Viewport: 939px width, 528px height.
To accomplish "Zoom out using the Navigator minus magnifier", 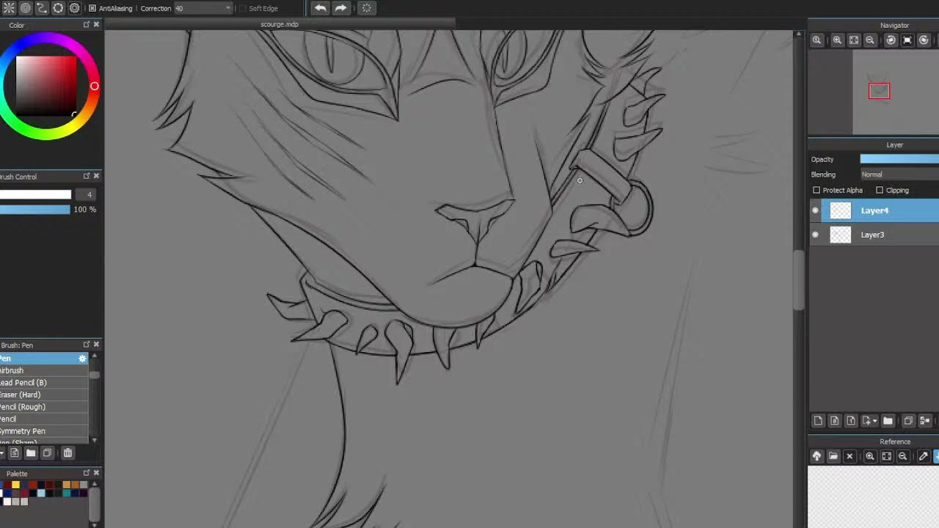I will click(x=870, y=40).
